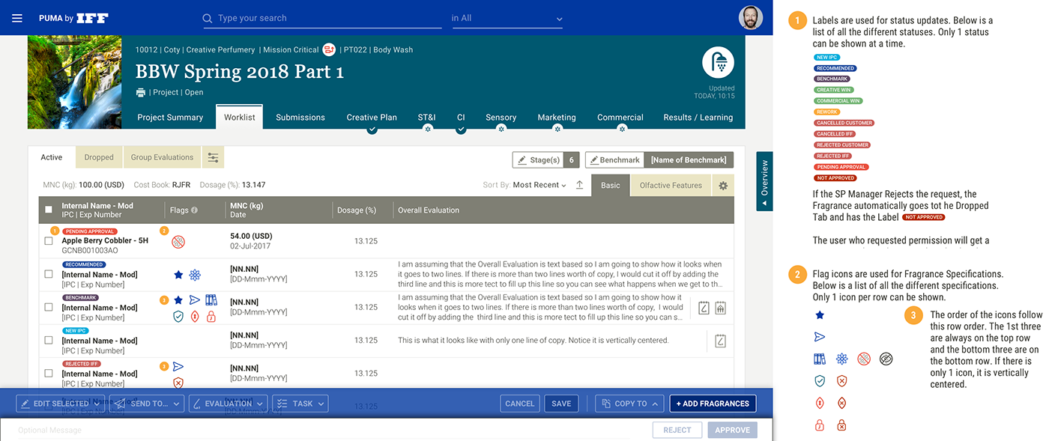Click the Reject button
The width and height of the screenshot is (1049, 441).
coord(677,431)
